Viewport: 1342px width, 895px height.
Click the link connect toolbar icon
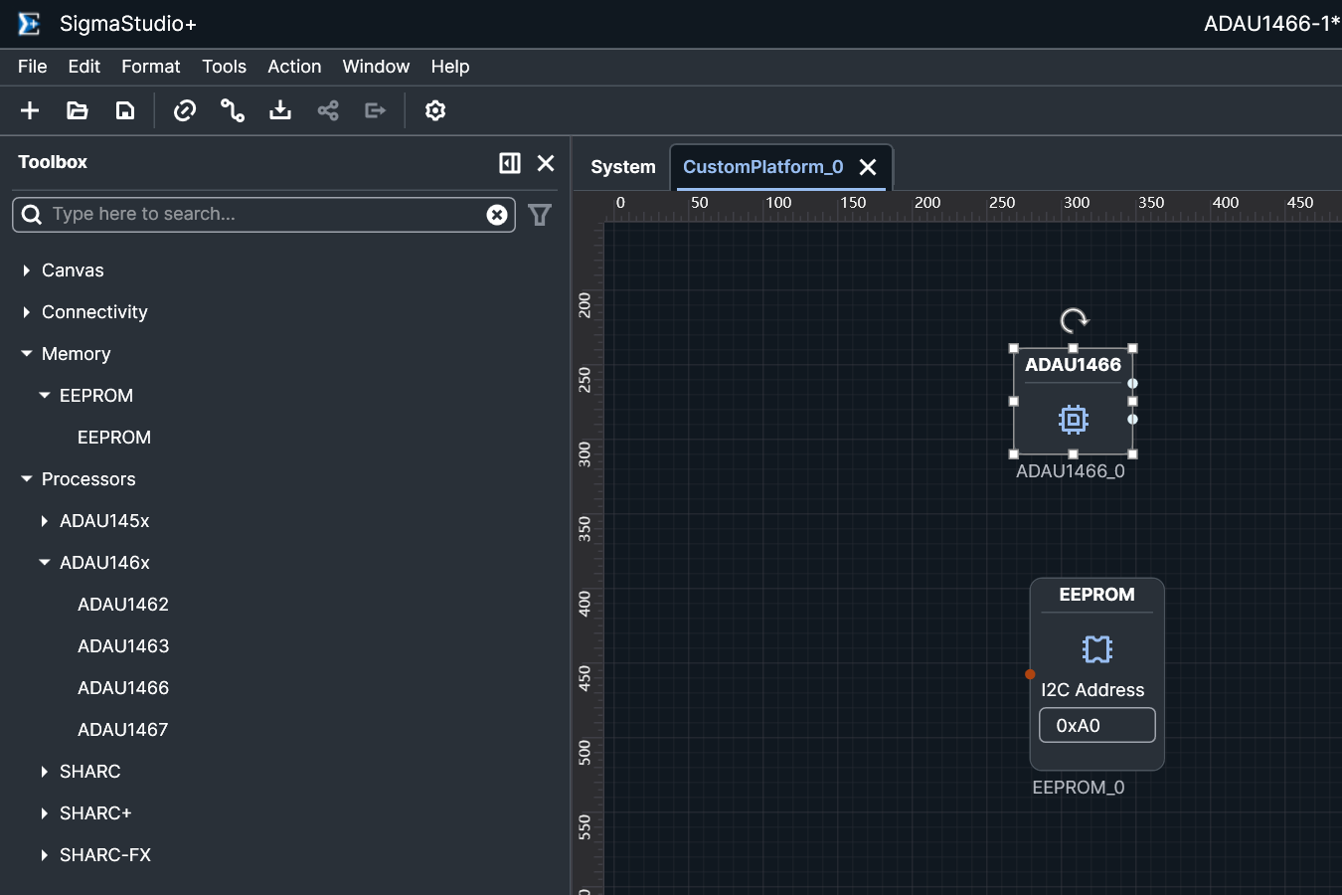185,110
